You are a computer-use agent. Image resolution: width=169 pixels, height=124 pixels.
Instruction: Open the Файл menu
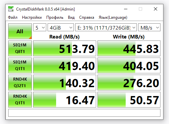point(12,17)
